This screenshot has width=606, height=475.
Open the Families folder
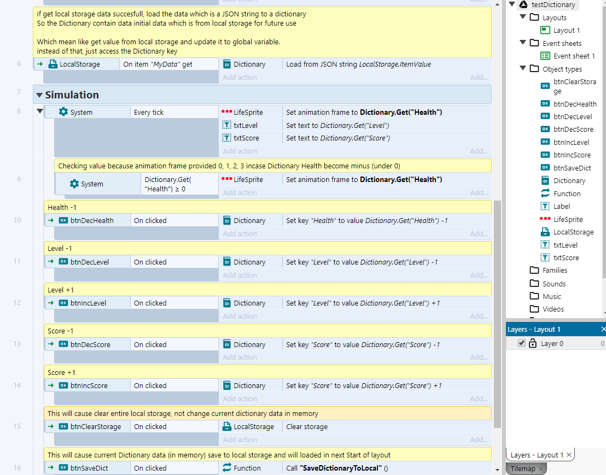[x=555, y=271]
